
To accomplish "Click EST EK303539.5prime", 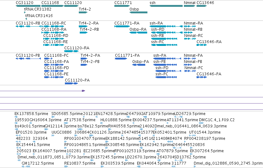I will (x=117, y=163).
